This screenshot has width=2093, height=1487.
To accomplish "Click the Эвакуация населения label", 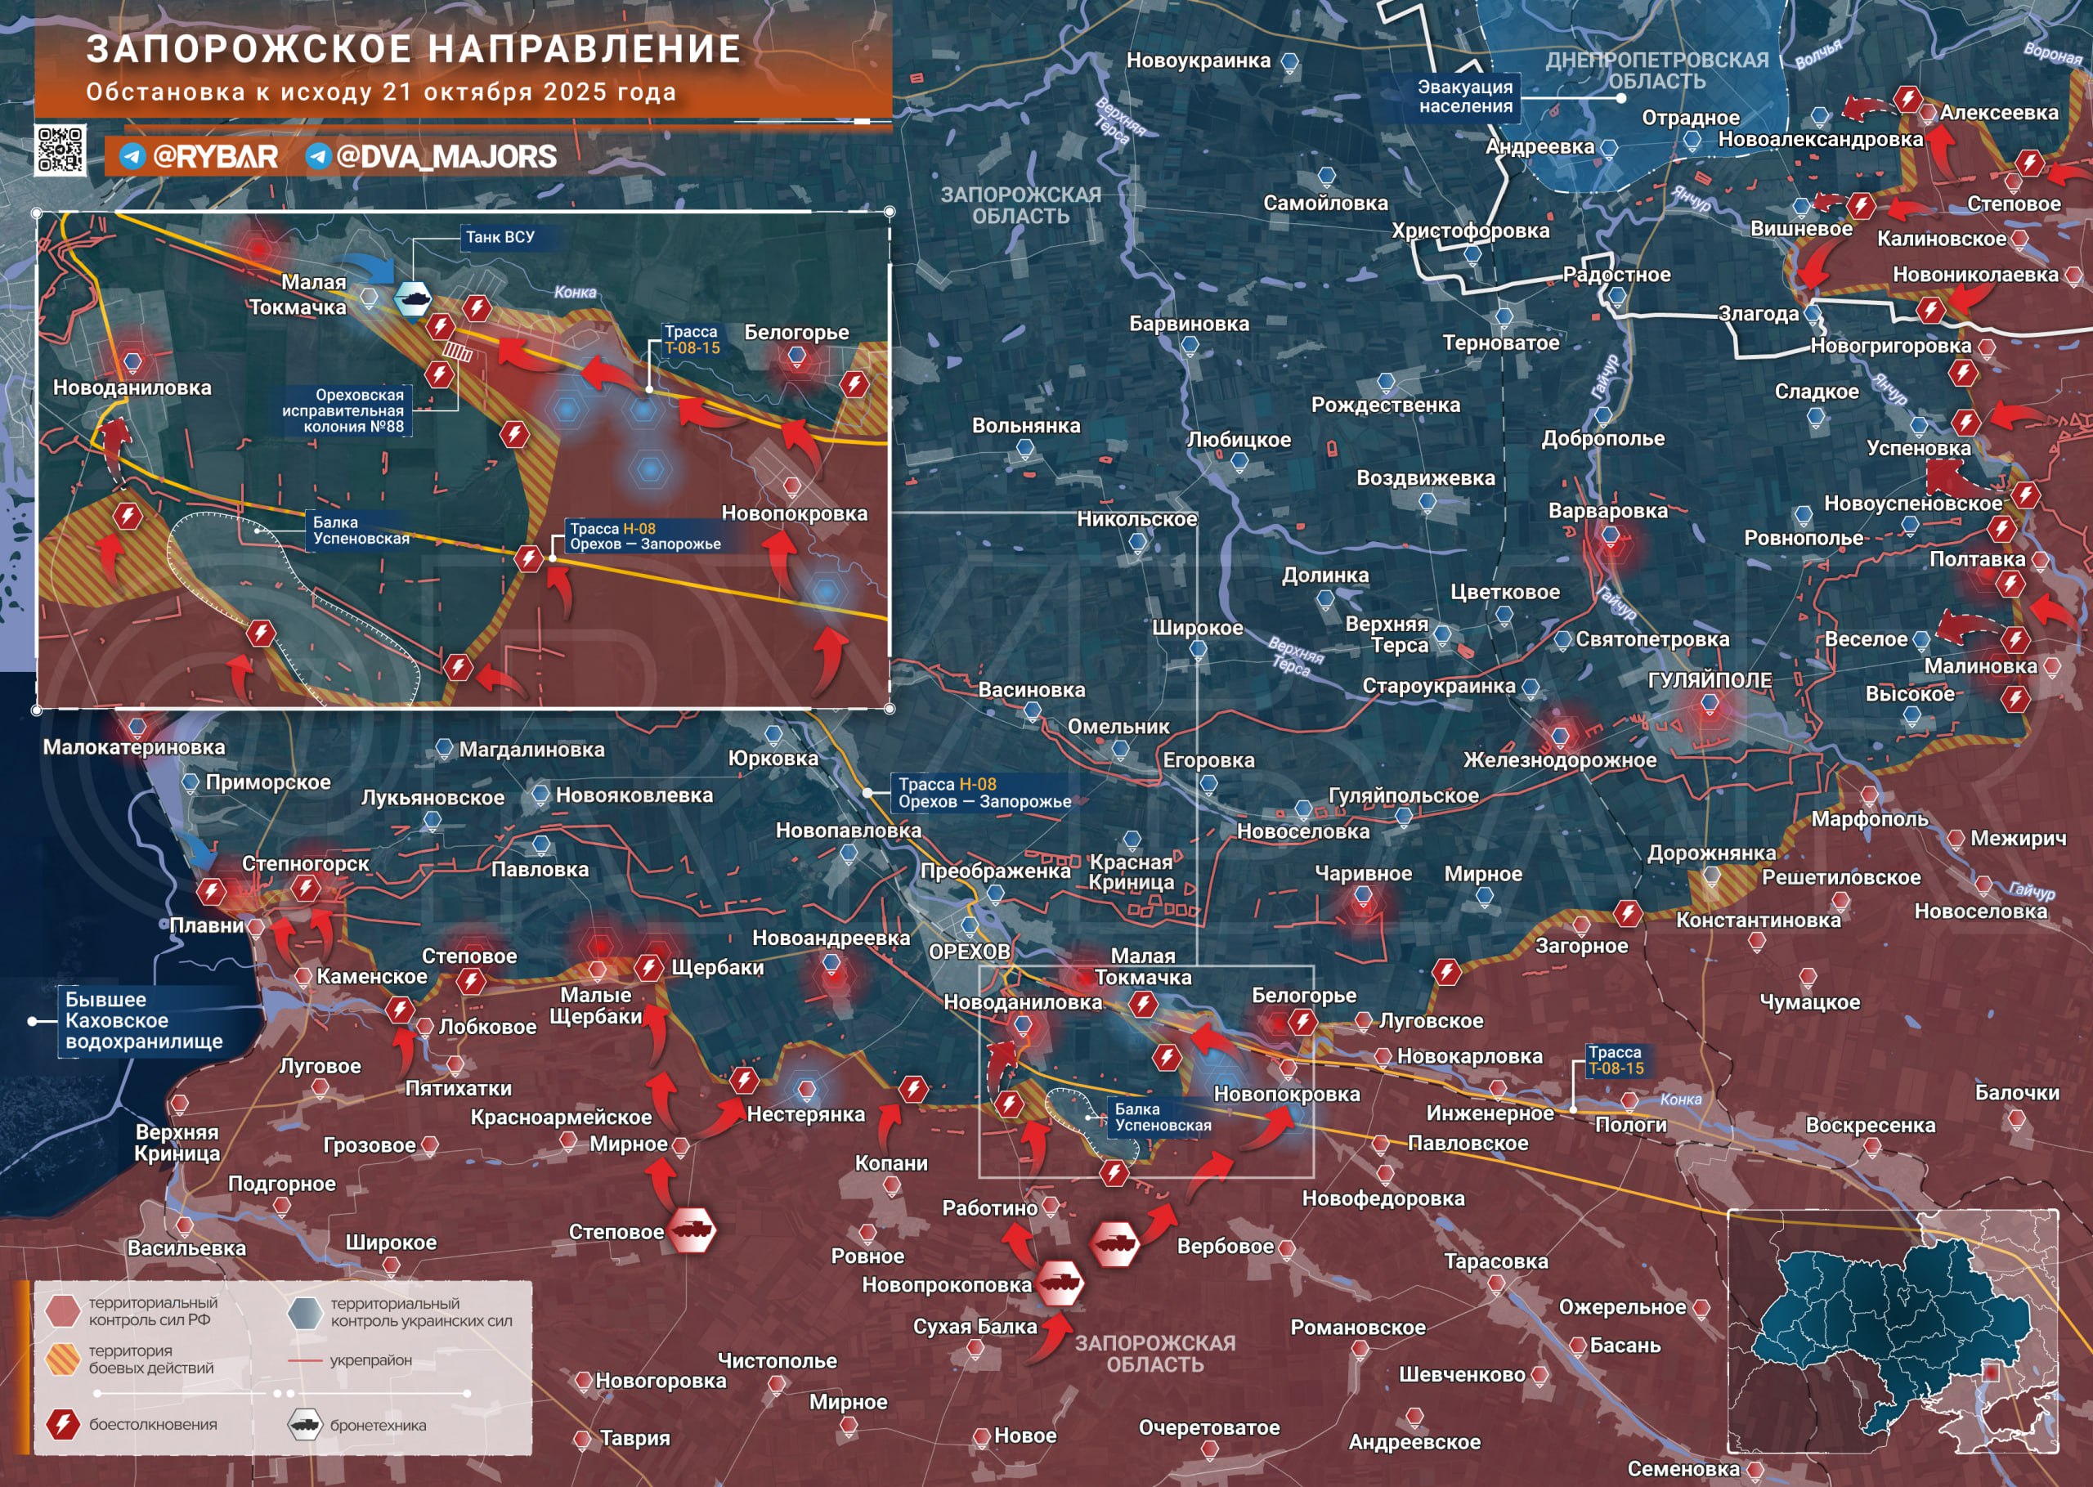I will click(x=1465, y=97).
